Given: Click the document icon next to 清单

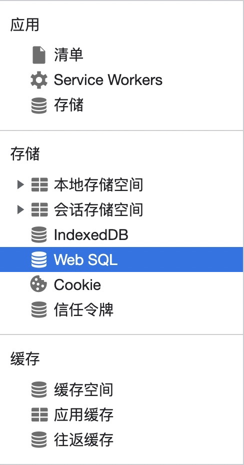Looking at the screenshot, I should [39, 55].
